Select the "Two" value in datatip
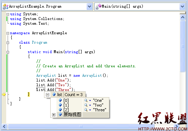The height and width of the screenshot is (131, 188). tap(98, 105)
